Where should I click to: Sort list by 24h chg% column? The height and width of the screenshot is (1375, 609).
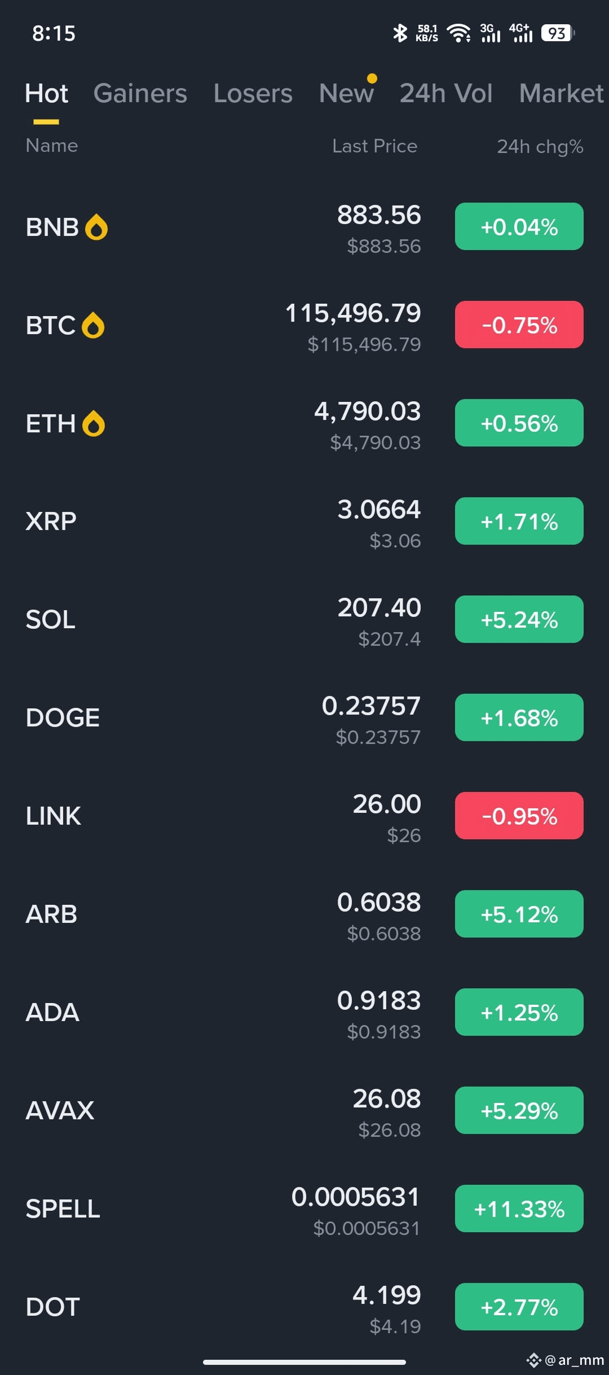pos(540,147)
